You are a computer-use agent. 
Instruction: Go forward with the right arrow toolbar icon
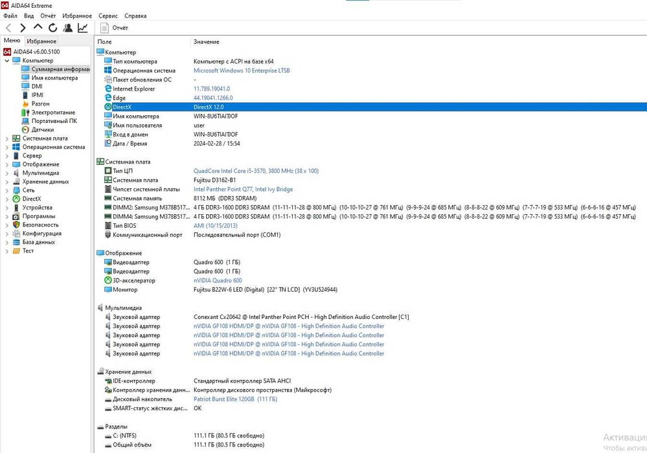tap(23, 28)
